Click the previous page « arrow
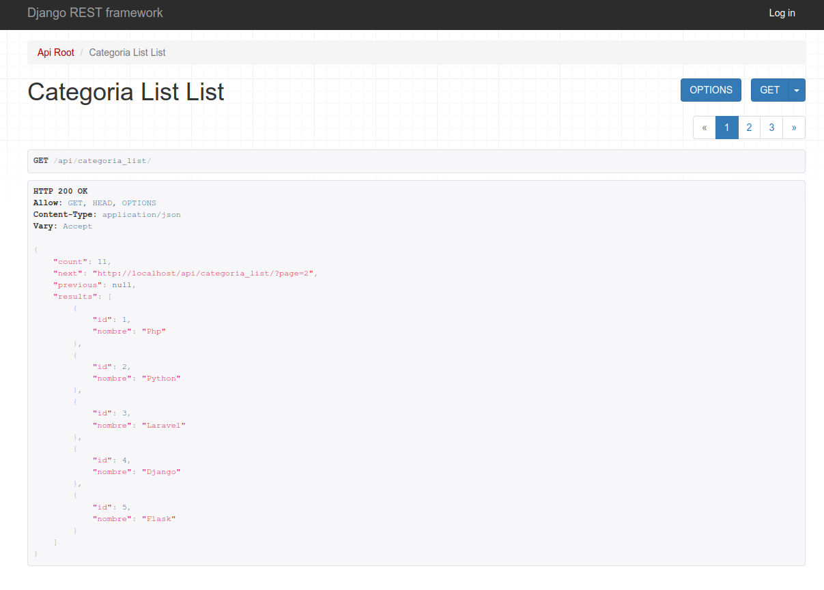Viewport: 824px width, 590px height. tap(705, 128)
